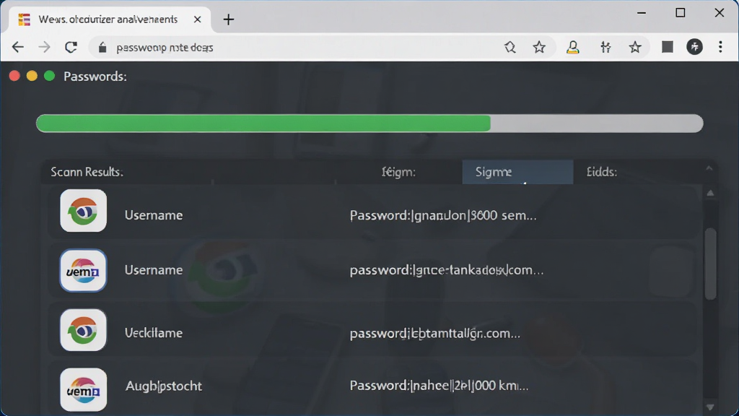This screenshot has height=416, width=739.
Task: Click the password text in the Ueckllame row
Action: (435, 334)
